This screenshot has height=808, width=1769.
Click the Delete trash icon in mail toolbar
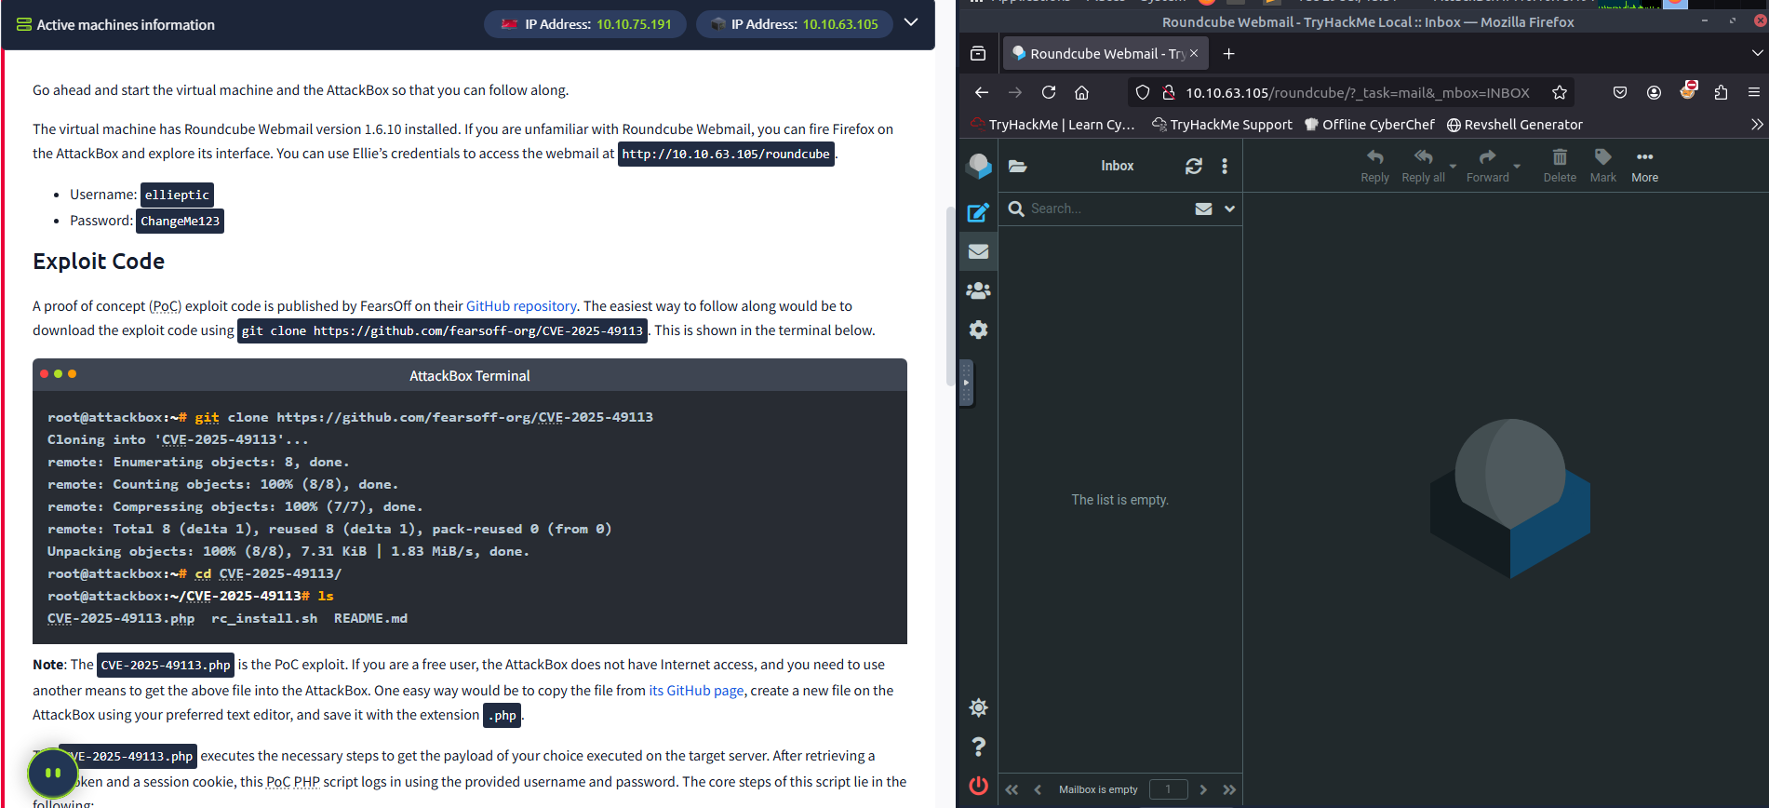tap(1560, 165)
